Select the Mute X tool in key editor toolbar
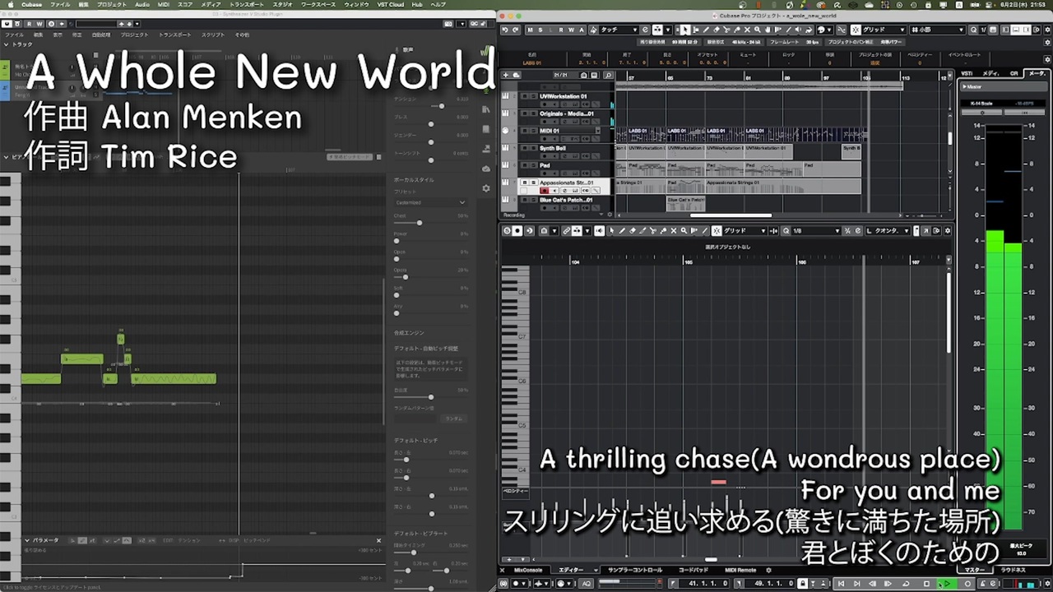1053x592 pixels. (674, 230)
